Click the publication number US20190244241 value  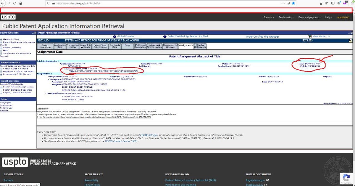pos(241,66)
